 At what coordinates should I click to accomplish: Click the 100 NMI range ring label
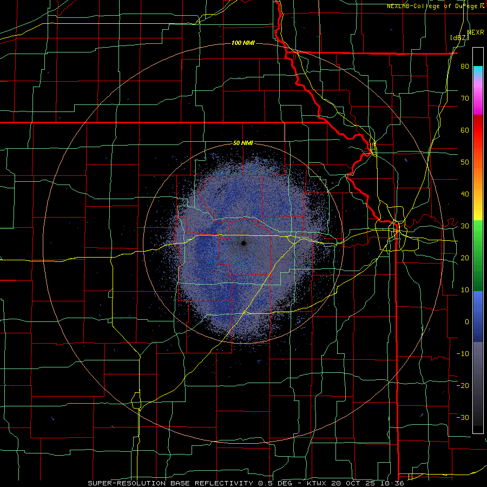click(243, 43)
